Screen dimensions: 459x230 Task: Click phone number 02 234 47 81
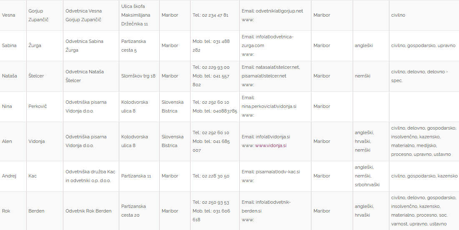point(215,15)
